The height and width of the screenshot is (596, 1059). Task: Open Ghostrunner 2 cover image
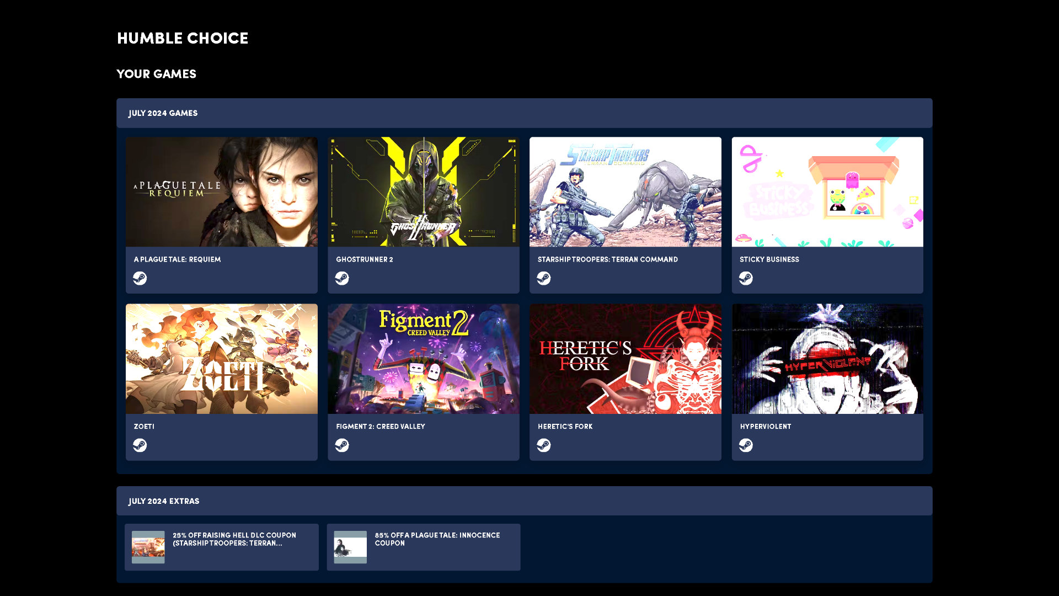[x=424, y=192]
